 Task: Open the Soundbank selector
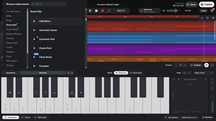[11, 73]
